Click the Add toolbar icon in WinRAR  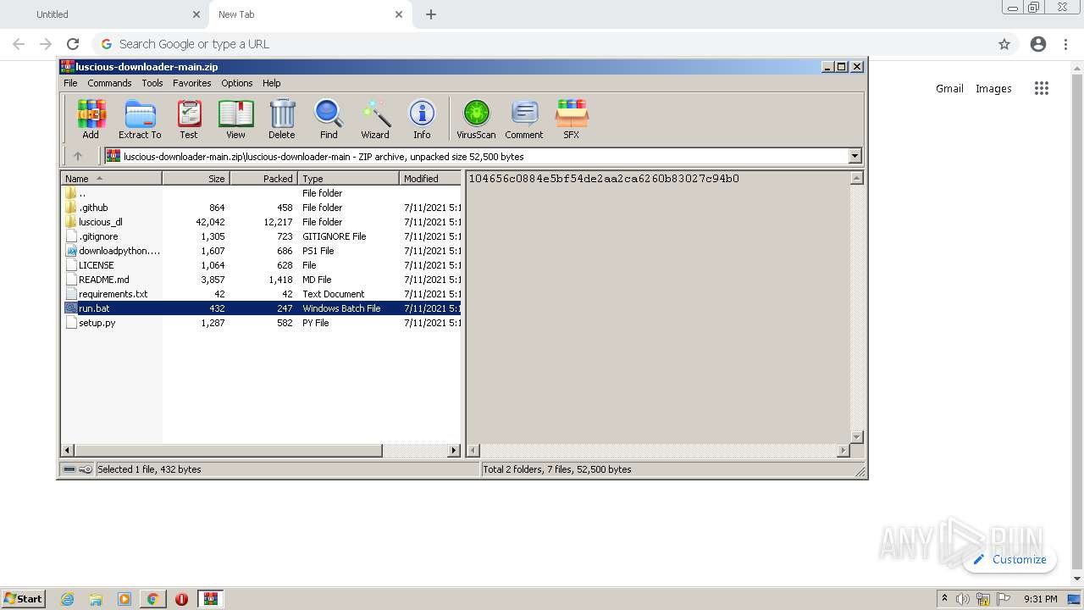coord(91,119)
